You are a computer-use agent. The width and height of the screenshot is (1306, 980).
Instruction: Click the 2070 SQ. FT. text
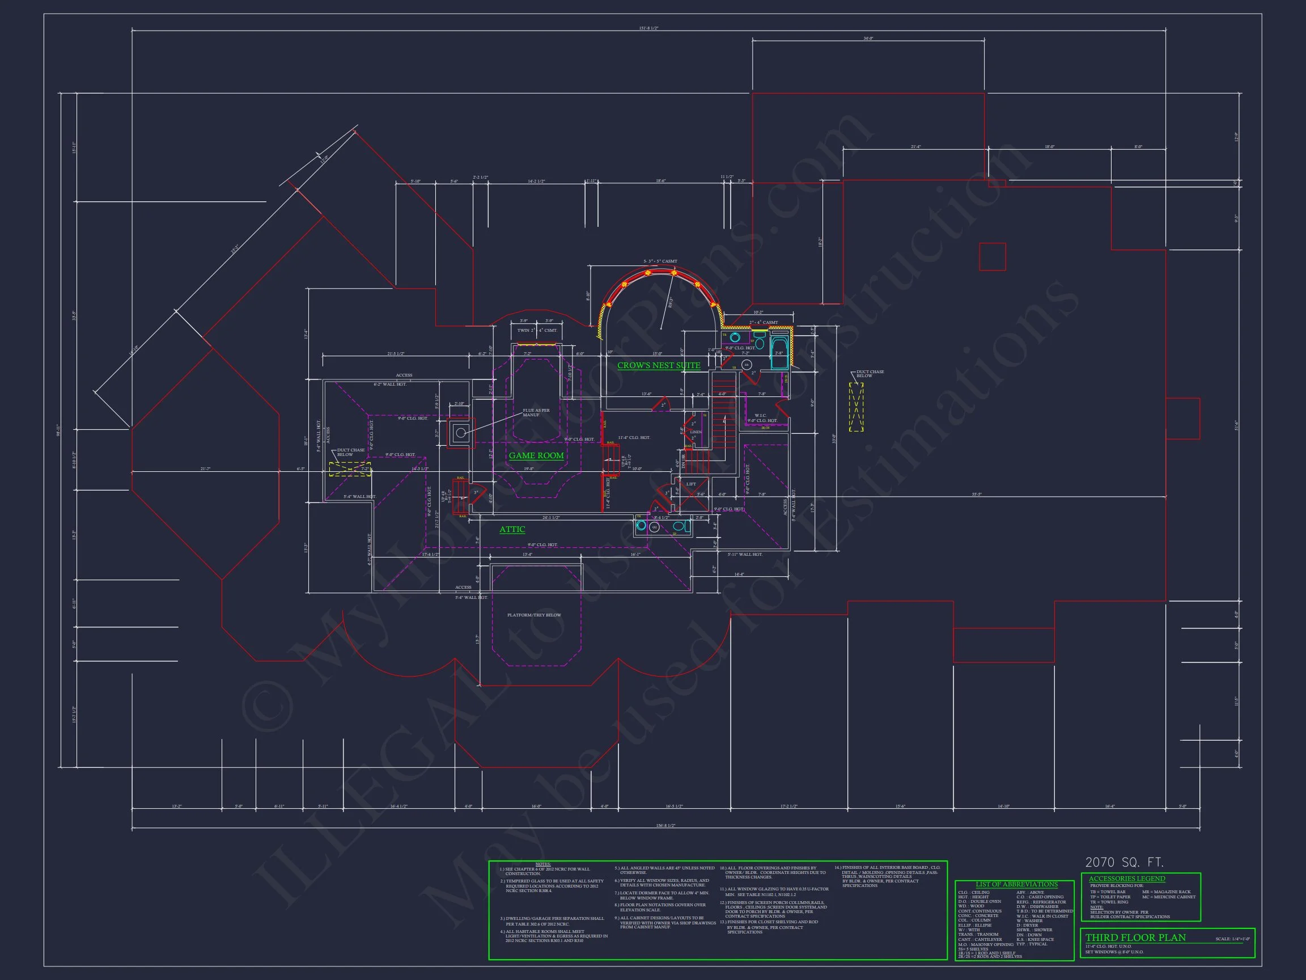(1124, 863)
